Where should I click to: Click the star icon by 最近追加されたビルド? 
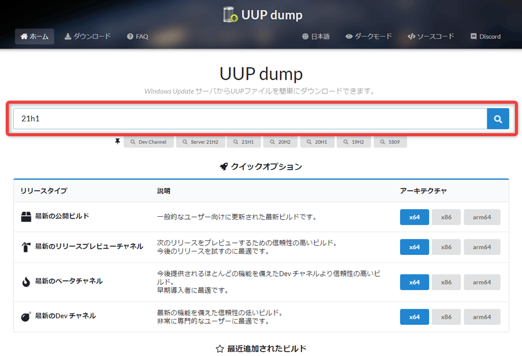[x=220, y=348]
